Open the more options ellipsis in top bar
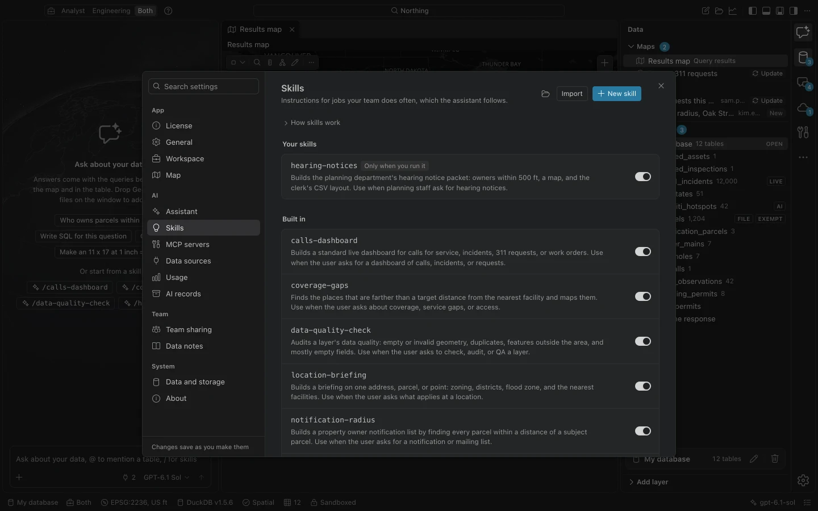Viewport: 818px width, 511px height. click(807, 11)
